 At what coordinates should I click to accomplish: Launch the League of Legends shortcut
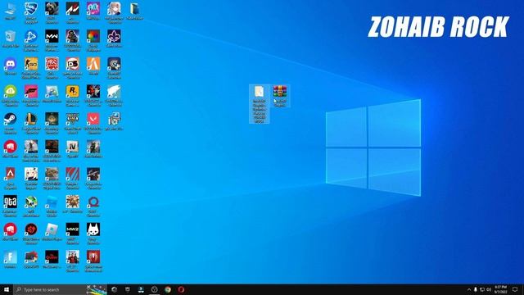[31, 123]
